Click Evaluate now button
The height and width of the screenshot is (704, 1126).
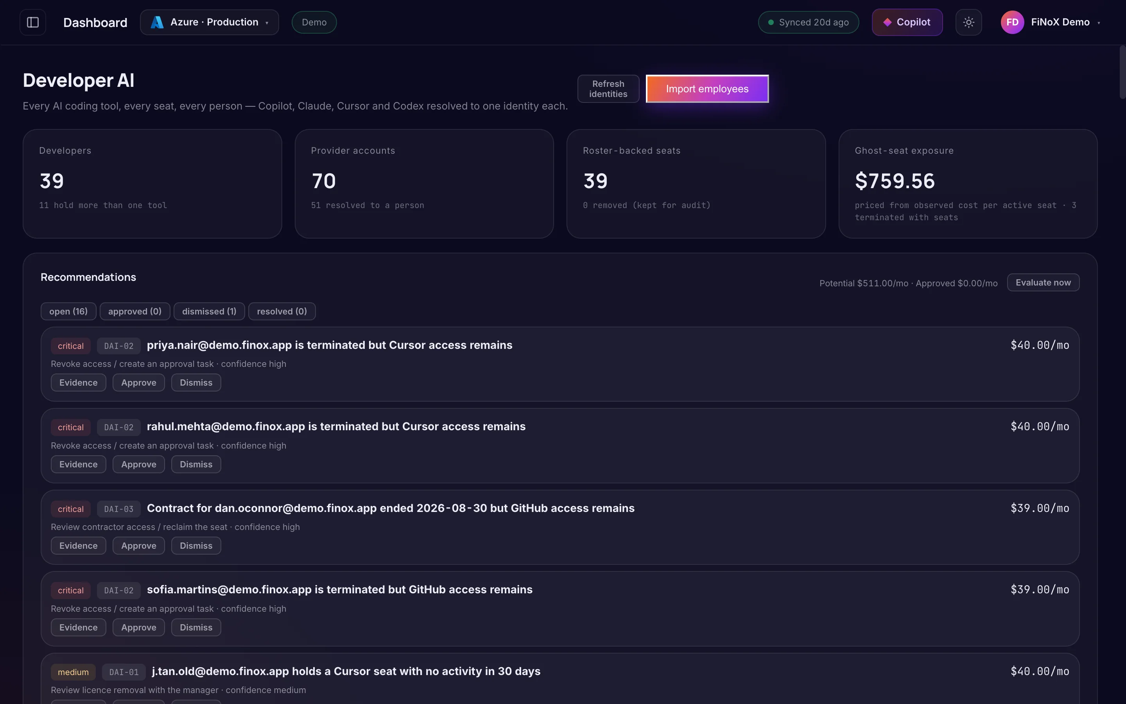point(1043,283)
